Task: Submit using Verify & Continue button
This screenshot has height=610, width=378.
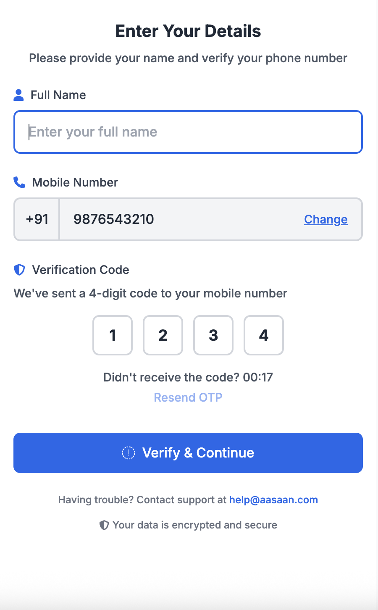Action: (x=188, y=453)
